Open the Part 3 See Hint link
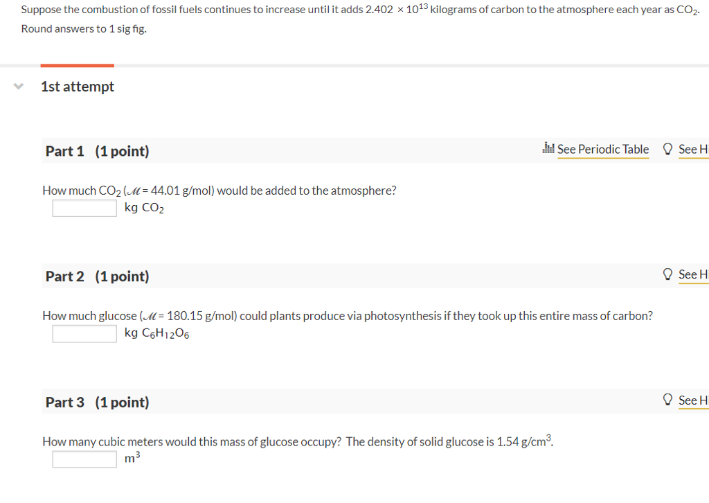This screenshot has width=709, height=503. (x=693, y=400)
